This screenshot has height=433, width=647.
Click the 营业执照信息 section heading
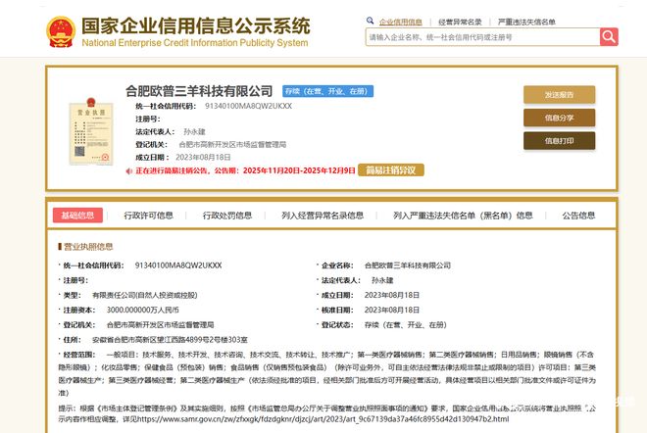click(88, 247)
